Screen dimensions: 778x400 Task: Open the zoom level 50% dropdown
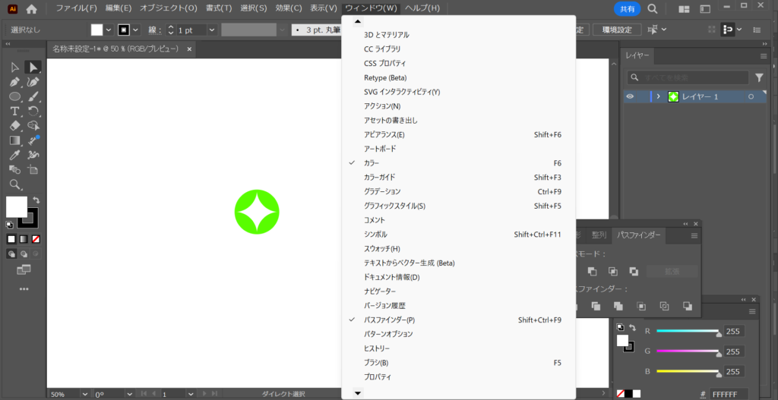84,395
